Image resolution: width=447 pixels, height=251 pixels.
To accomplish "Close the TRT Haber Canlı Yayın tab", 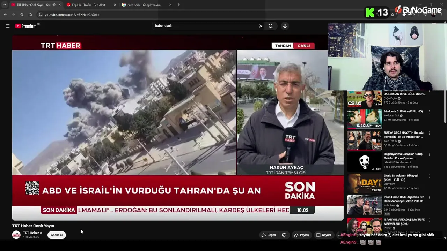I will (59, 5).
